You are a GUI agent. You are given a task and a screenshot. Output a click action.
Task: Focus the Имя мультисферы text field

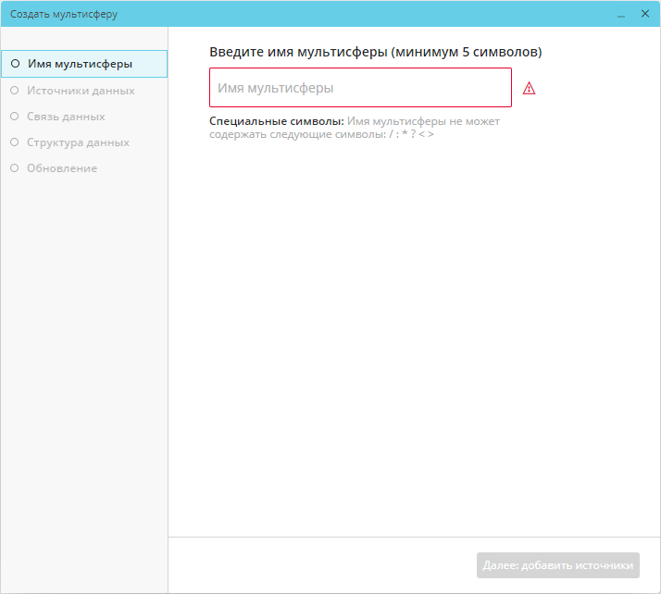360,88
